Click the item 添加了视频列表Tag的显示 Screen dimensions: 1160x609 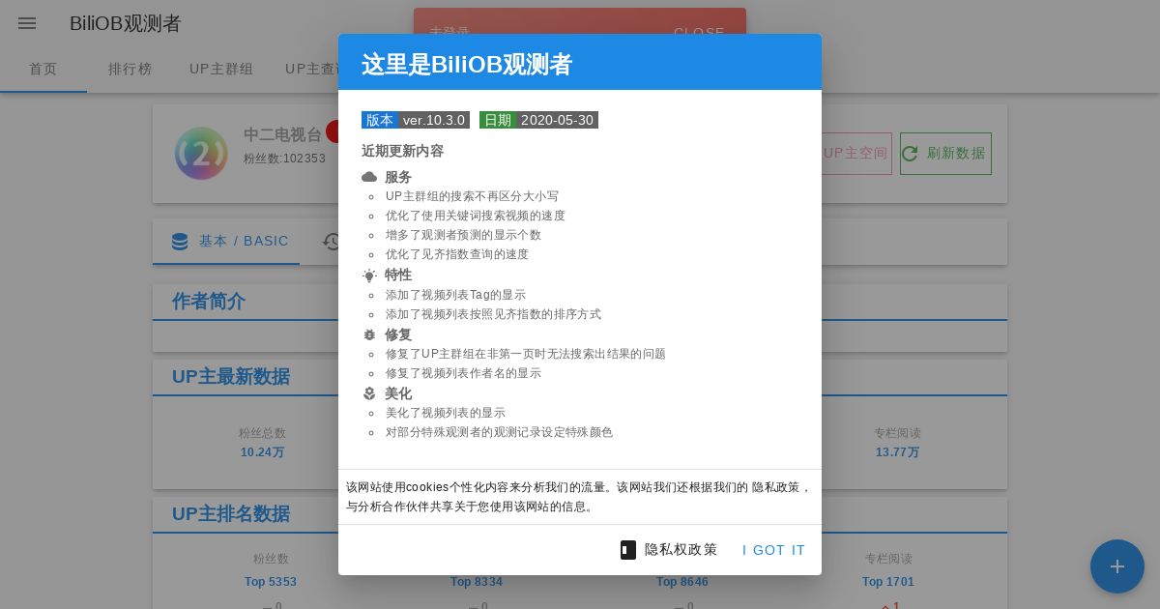point(455,295)
